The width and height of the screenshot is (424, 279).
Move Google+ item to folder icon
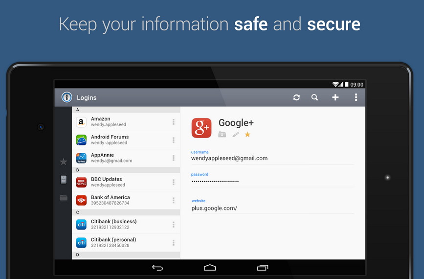[x=222, y=135]
